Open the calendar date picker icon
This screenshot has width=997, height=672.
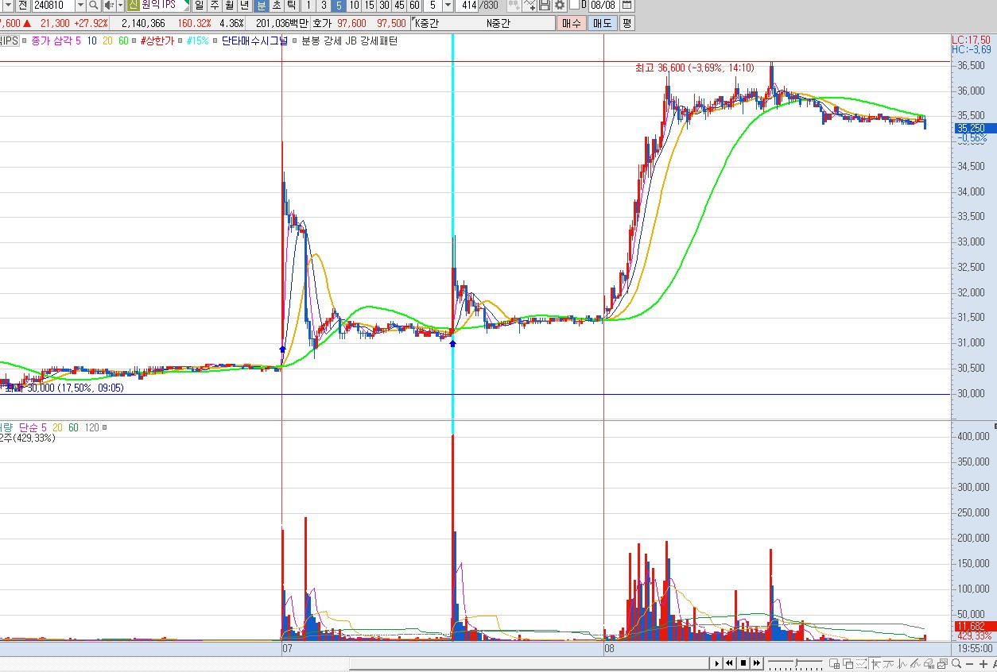tap(627, 6)
